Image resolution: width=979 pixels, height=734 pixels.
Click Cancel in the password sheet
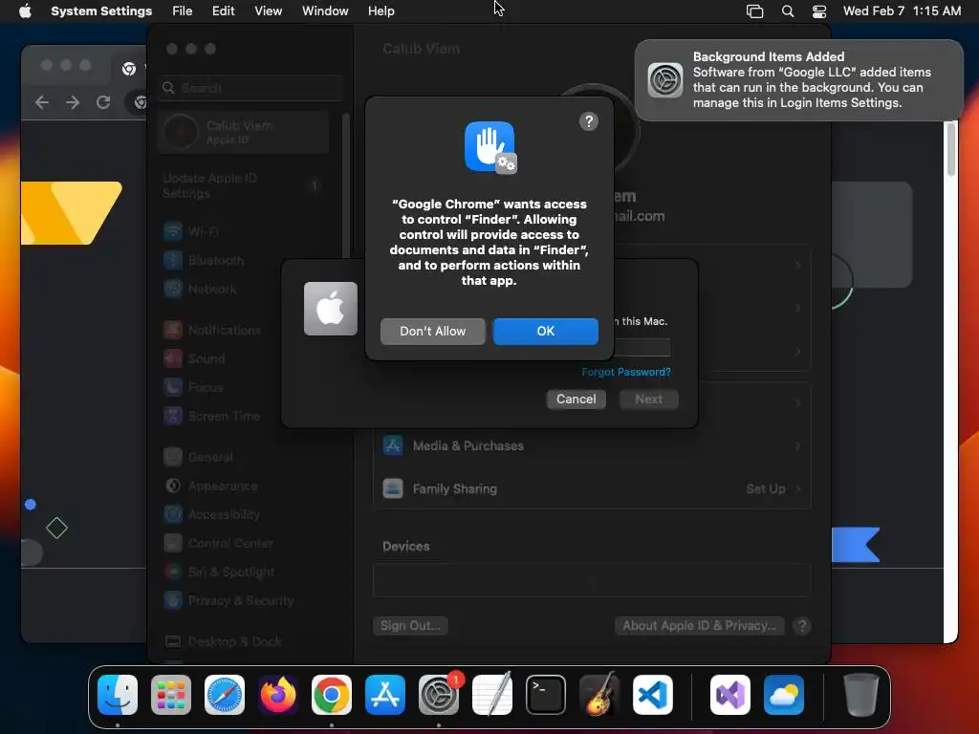[x=576, y=399]
